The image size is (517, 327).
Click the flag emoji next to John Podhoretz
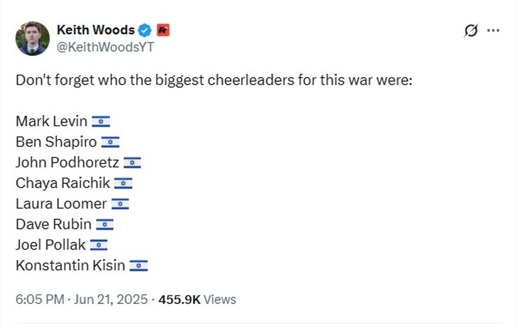pyautogui.click(x=132, y=162)
